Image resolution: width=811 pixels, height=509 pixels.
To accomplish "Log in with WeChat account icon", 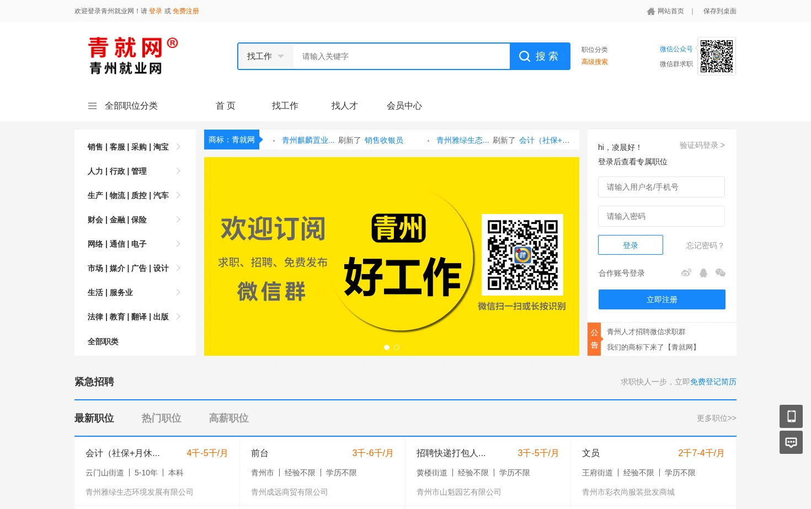I will click(720, 272).
